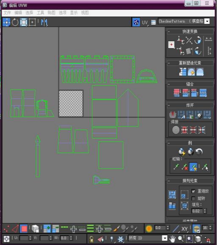Viewport: 217px width, 245px height.
Task: Click Straighten Selection in Reshape Elements
Action: coord(183,72)
